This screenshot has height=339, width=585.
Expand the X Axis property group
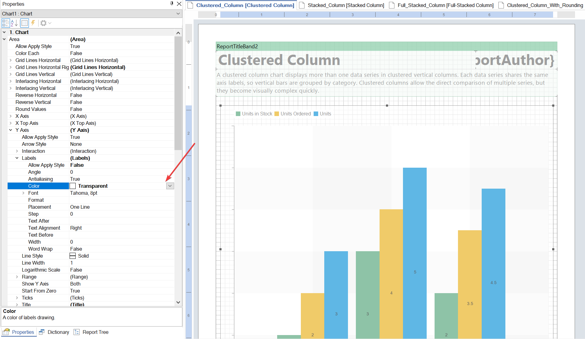pyautogui.click(x=11, y=116)
